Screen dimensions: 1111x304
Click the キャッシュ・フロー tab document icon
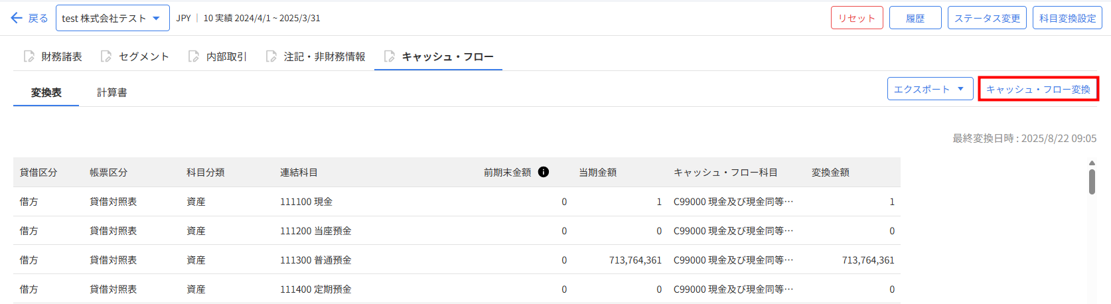click(x=390, y=56)
